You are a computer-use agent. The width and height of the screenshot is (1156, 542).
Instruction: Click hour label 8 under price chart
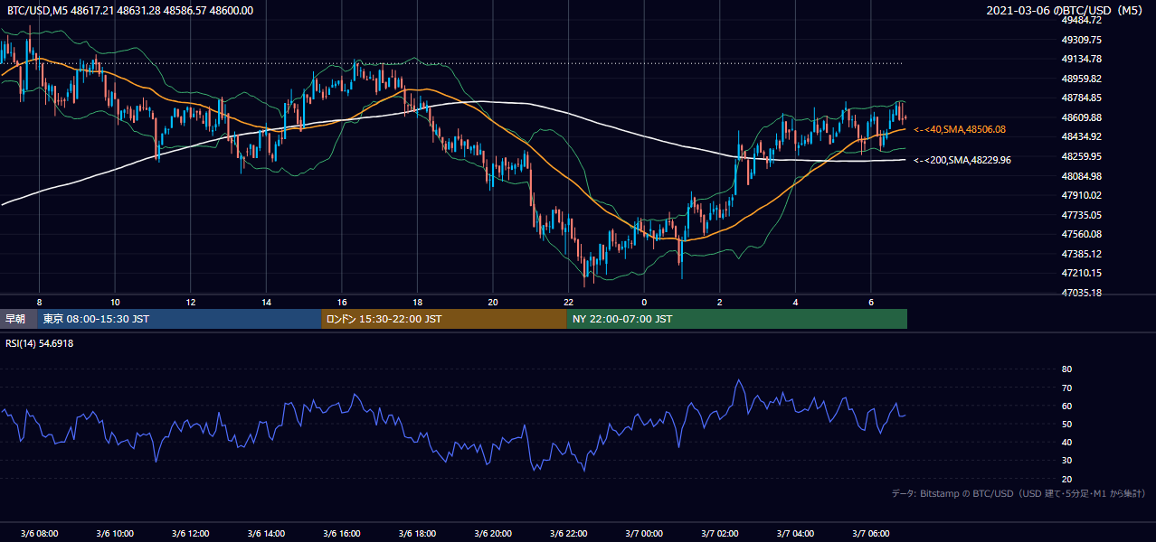tap(39, 302)
